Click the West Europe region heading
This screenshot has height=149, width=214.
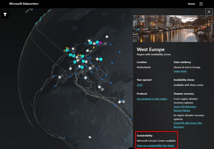click(x=151, y=49)
